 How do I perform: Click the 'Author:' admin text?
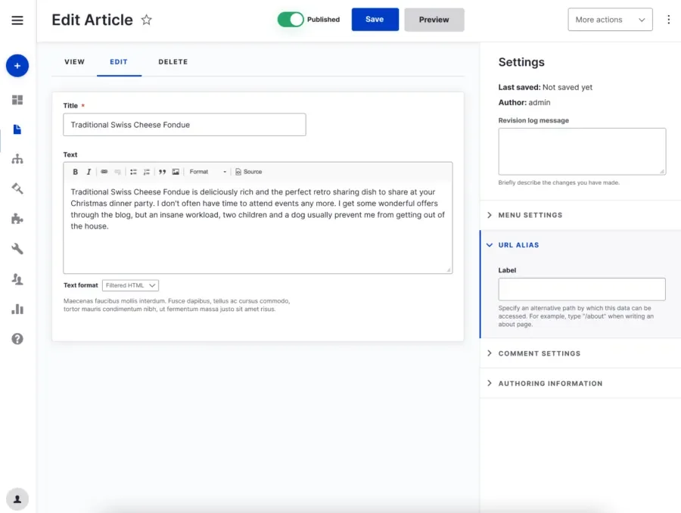[x=524, y=102]
